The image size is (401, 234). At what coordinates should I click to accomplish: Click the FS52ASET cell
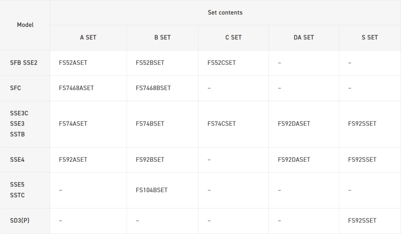click(x=73, y=63)
